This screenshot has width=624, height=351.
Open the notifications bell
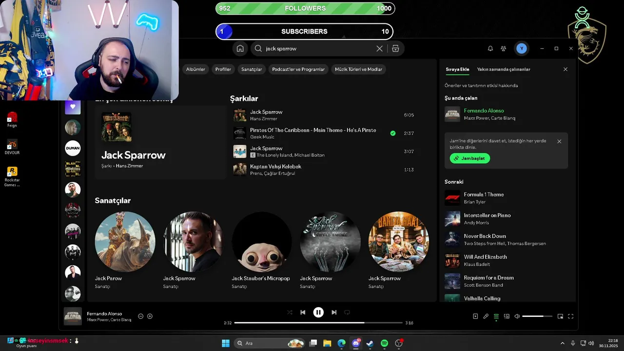click(490, 48)
